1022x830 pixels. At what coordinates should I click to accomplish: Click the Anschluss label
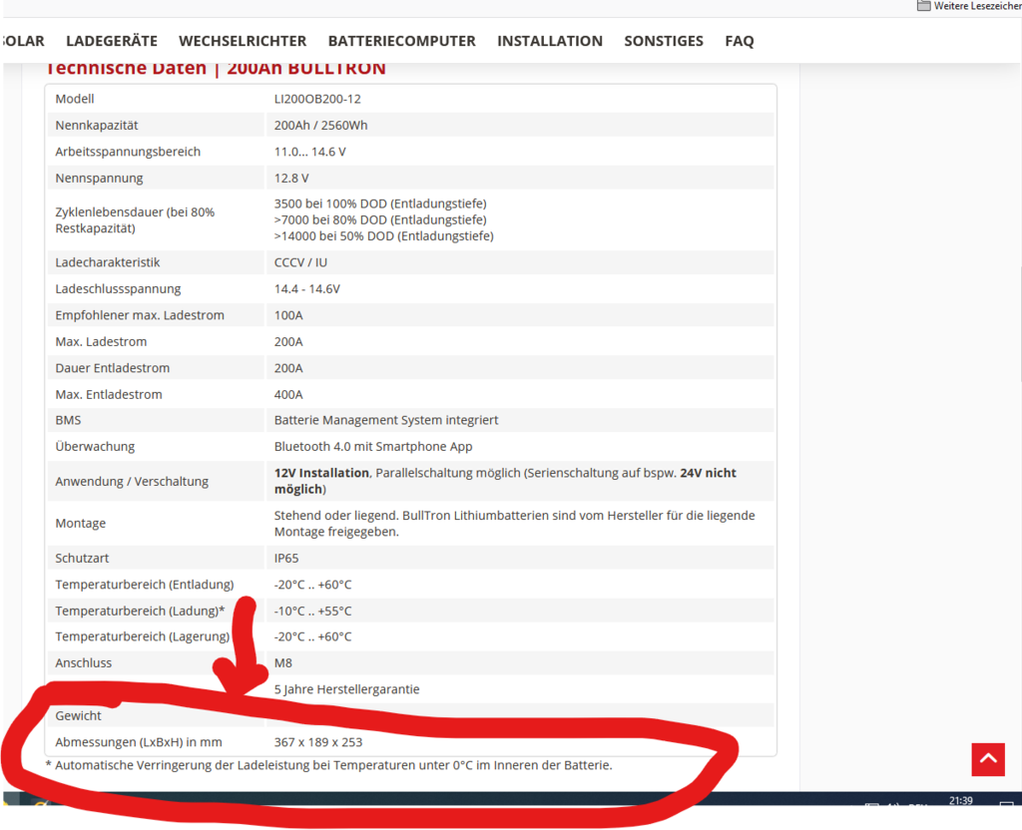tap(84, 662)
